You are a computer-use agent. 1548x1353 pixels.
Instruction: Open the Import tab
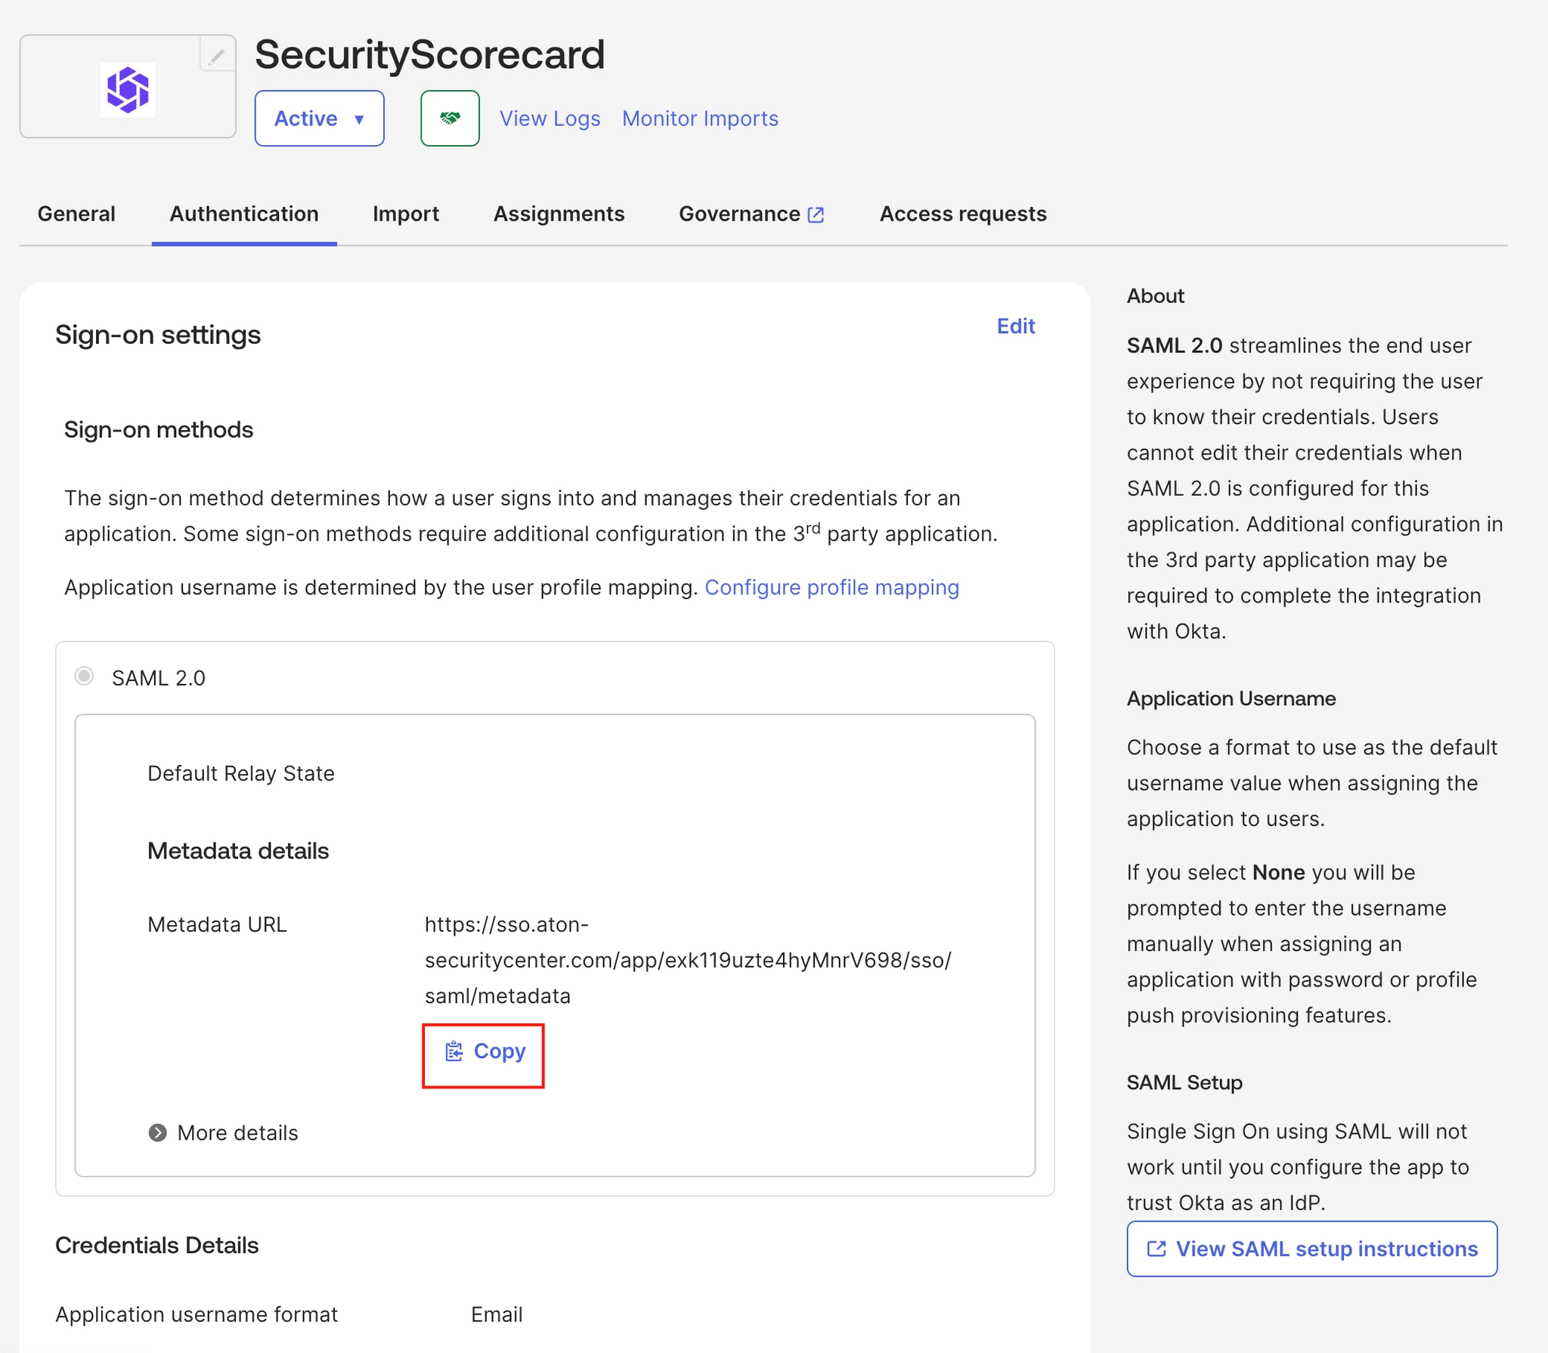click(405, 214)
